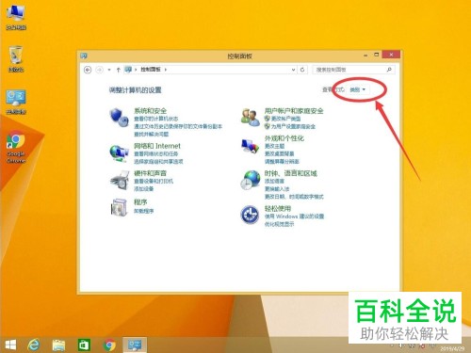Open the Control Panel desktop shortcut
This screenshot has height=353, width=471.
(x=16, y=102)
